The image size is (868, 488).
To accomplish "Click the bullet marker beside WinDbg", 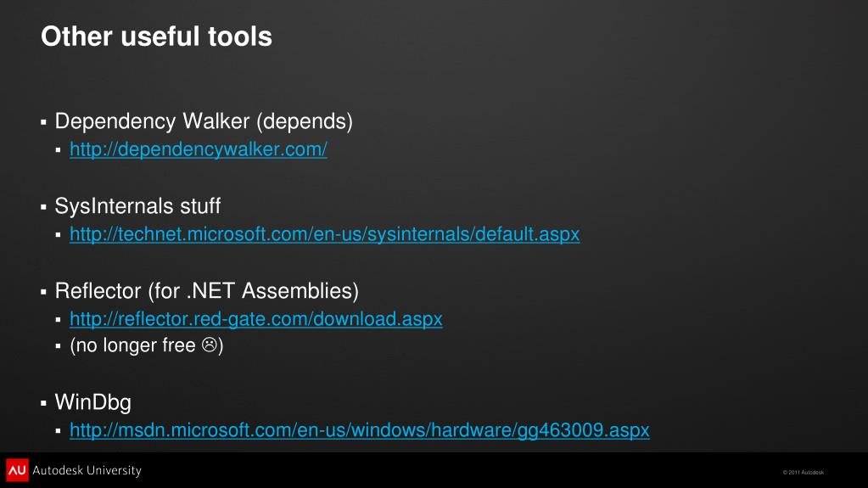I will [x=44, y=403].
